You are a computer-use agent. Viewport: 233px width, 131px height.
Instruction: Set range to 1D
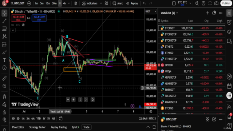tap(13, 119)
